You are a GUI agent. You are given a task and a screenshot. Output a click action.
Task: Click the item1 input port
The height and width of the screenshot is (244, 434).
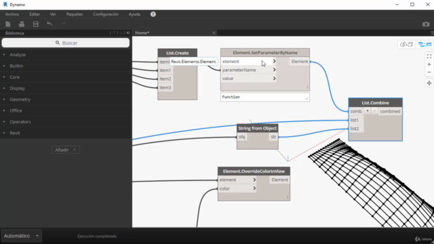(165, 70)
